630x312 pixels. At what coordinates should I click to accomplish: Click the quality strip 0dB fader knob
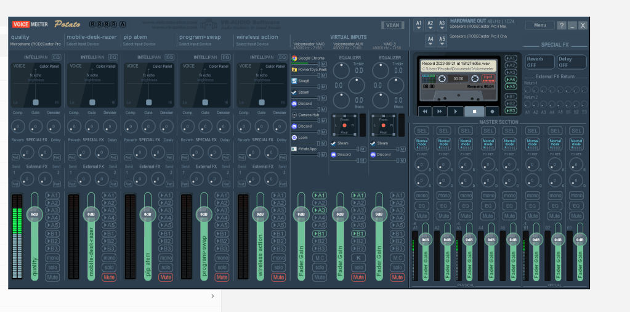pos(34,215)
